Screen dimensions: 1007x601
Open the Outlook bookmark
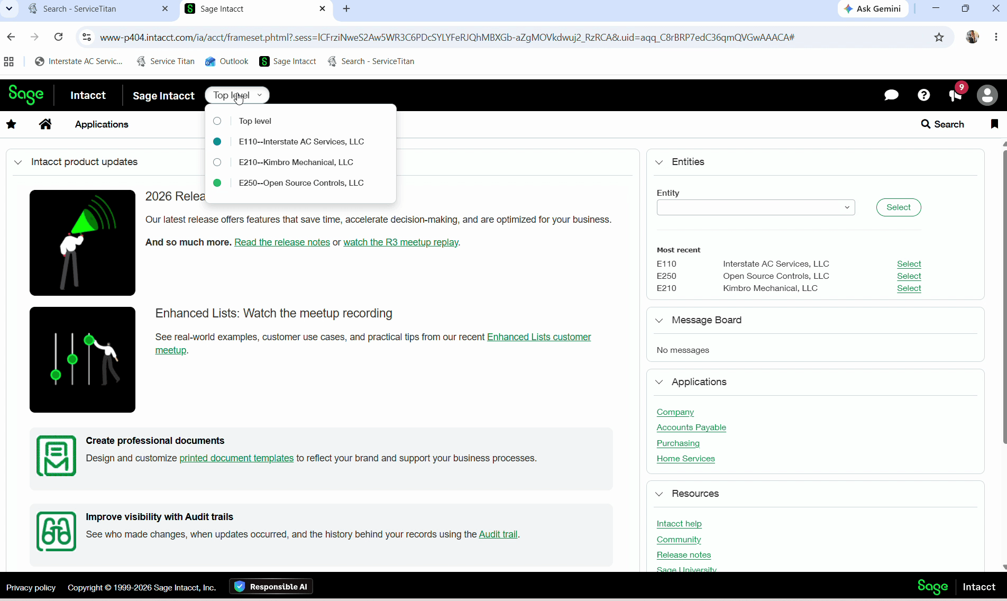point(227,61)
